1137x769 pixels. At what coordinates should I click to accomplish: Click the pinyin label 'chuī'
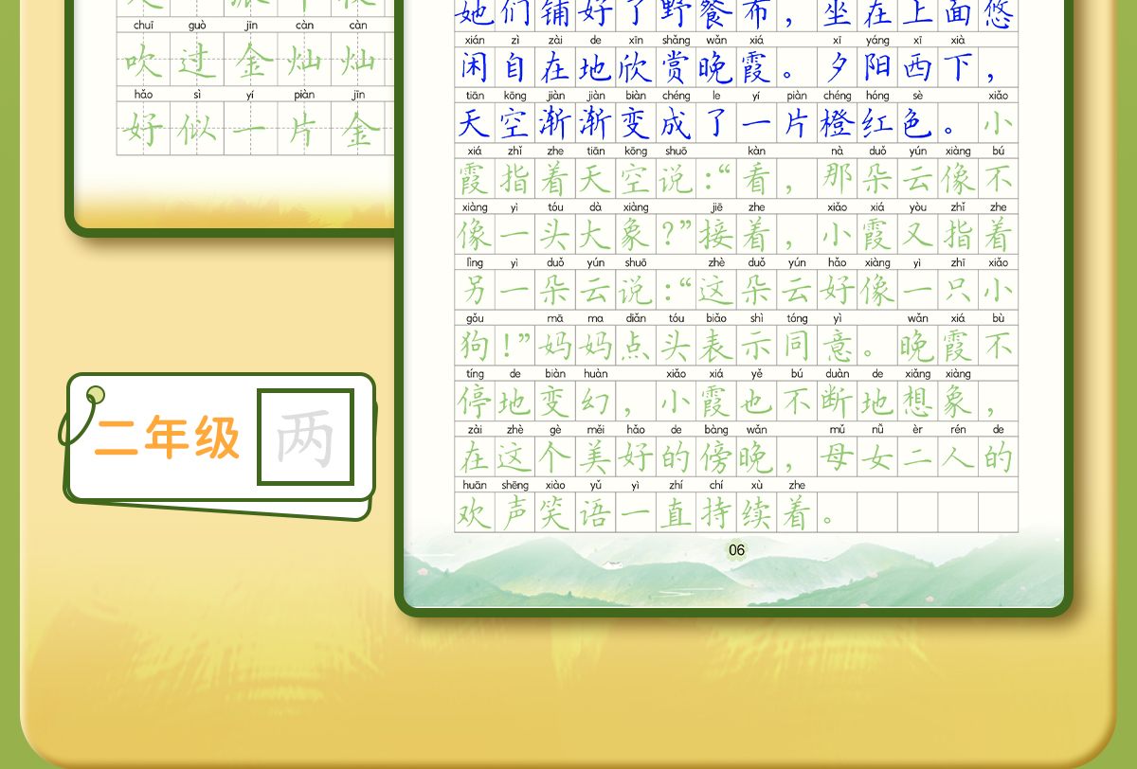pos(143,26)
